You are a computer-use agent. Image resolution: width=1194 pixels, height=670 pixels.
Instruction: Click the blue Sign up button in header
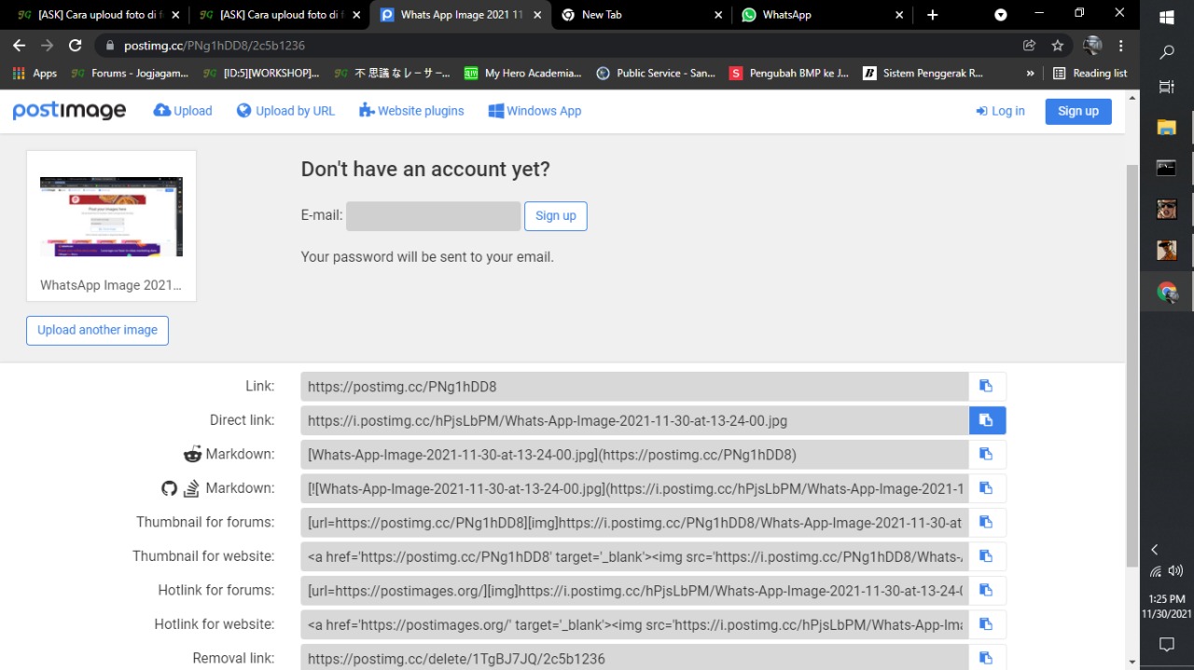point(1078,111)
